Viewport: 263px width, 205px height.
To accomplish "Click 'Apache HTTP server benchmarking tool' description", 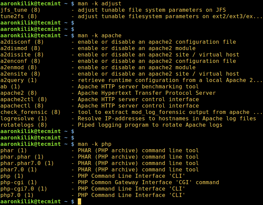I will click(x=138, y=86).
